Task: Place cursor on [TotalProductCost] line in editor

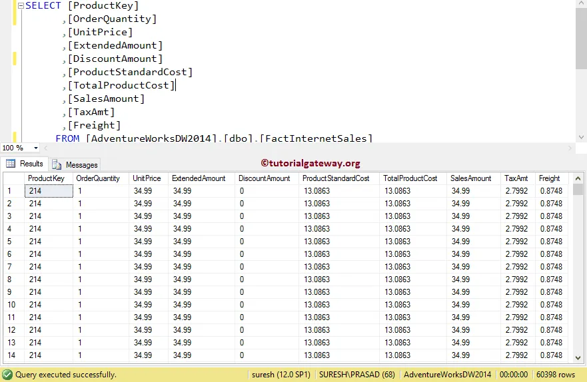Action: point(122,85)
